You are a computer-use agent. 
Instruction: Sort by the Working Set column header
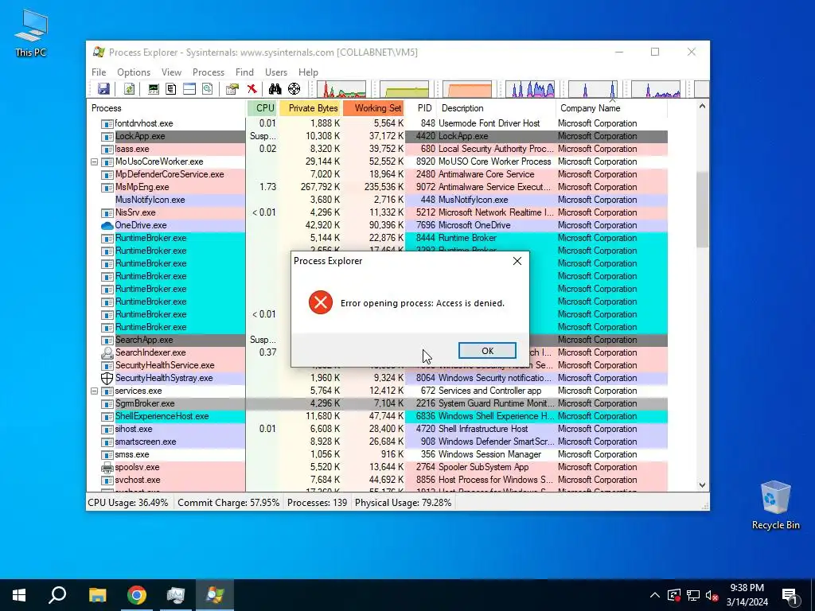pyautogui.click(x=373, y=108)
